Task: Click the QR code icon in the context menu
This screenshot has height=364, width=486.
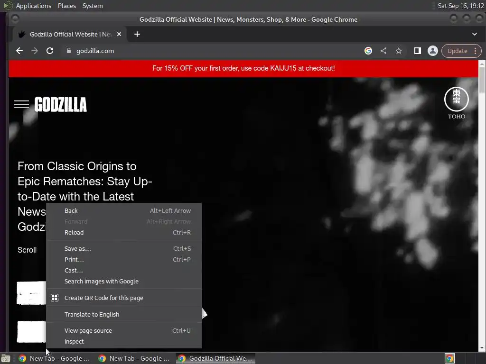Action: pyautogui.click(x=55, y=298)
